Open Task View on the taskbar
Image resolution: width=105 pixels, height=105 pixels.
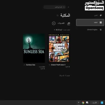click(x=87, y=103)
